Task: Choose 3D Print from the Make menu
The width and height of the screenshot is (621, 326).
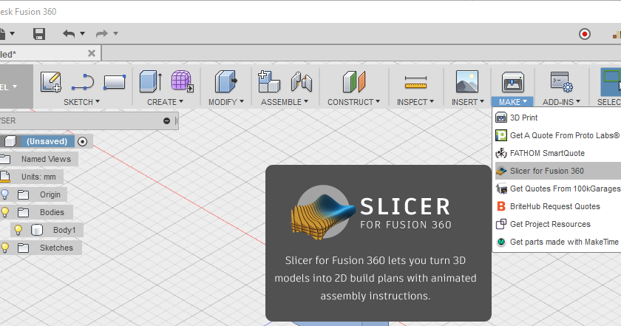Action: (x=558, y=118)
